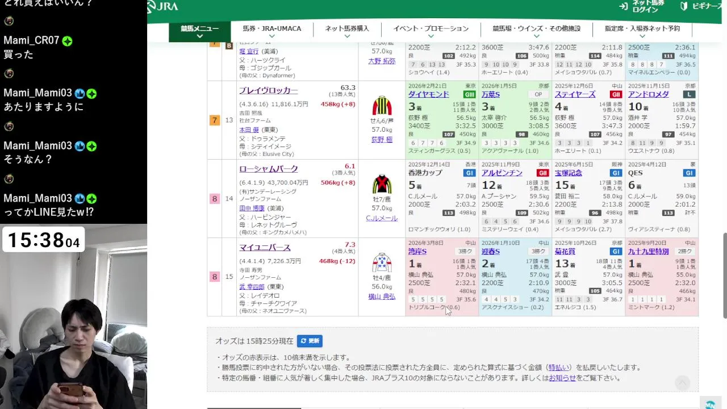
Task: Open the ダイヤモンド race result
Action: (x=429, y=94)
